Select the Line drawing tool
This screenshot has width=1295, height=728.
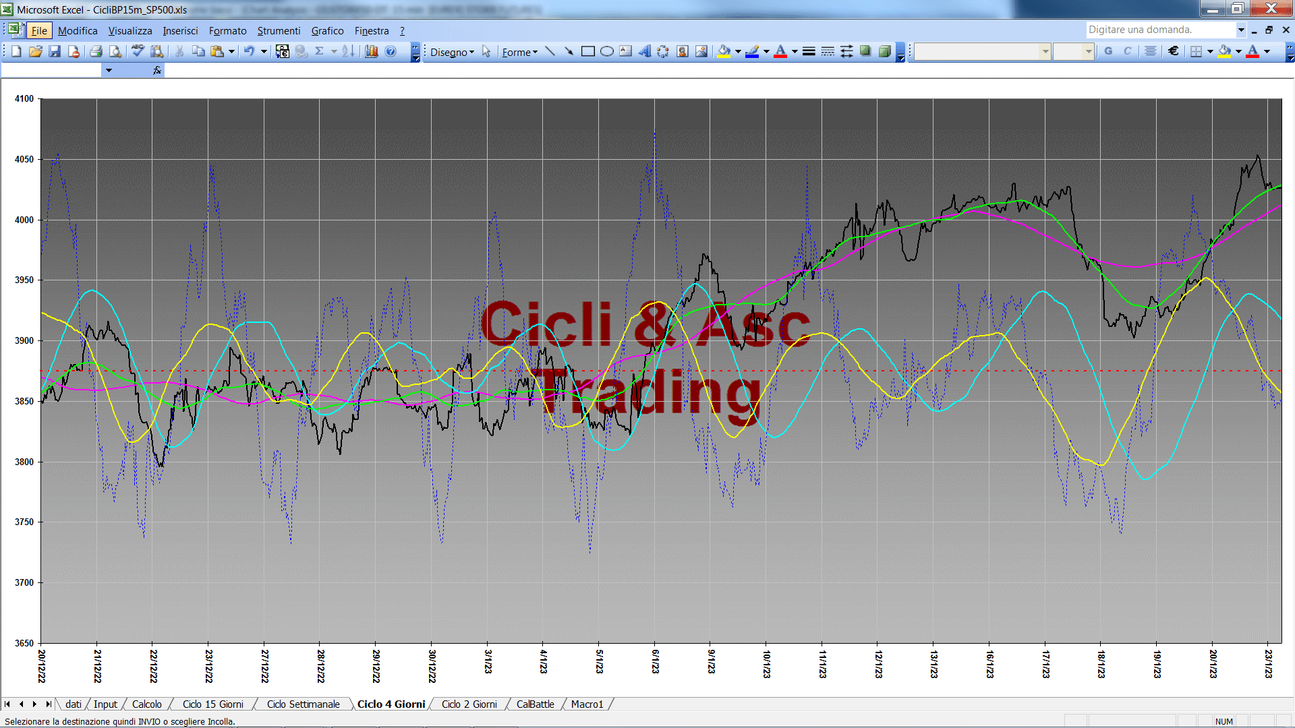pyautogui.click(x=550, y=51)
